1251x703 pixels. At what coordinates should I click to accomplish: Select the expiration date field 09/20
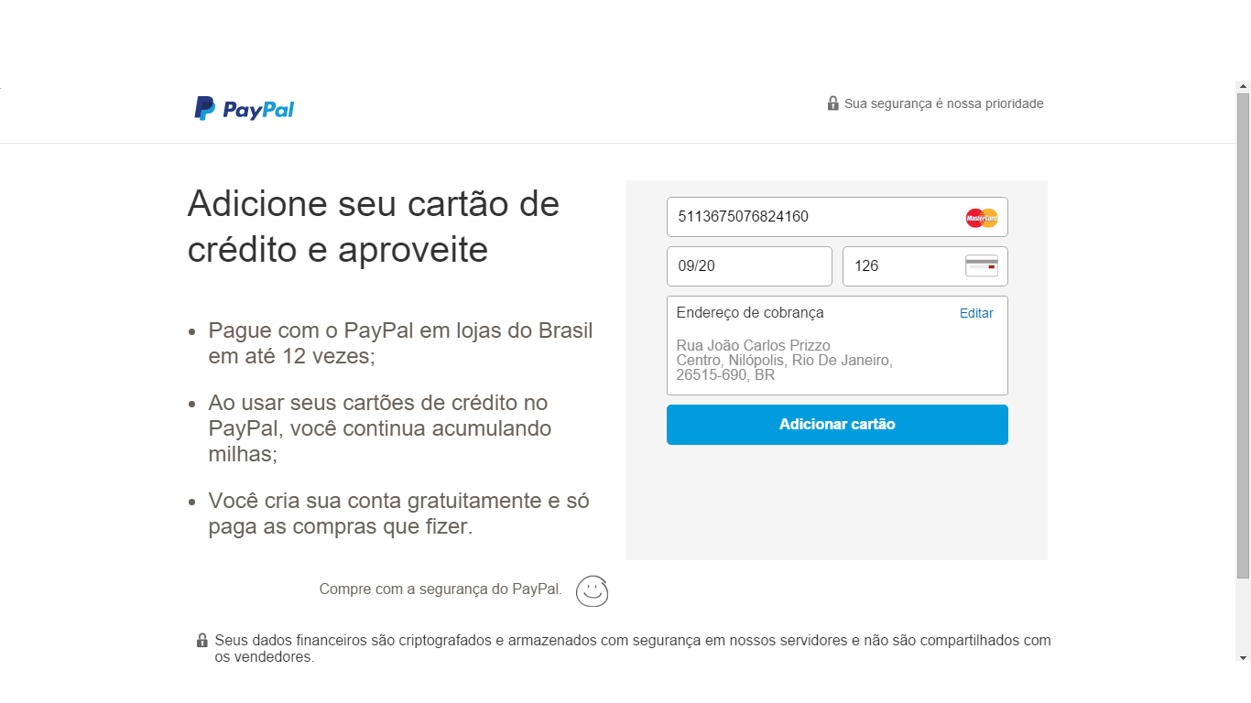(x=749, y=266)
